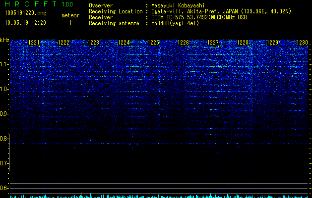Image resolution: width=312 pixels, height=198 pixels.
Task: Click the 1225 time marker
Action: point(153,42)
